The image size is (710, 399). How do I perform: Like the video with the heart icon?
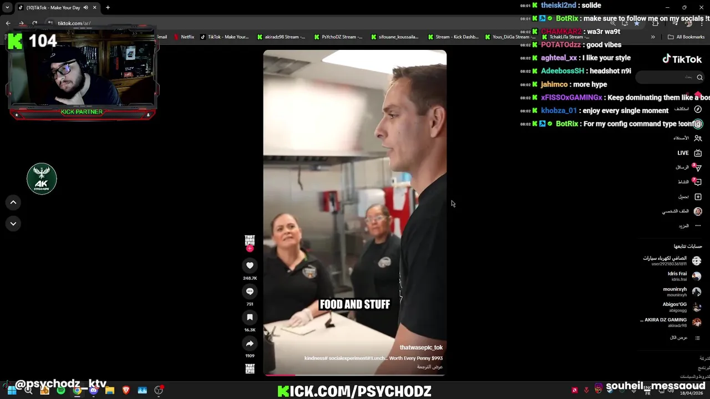pyautogui.click(x=250, y=265)
